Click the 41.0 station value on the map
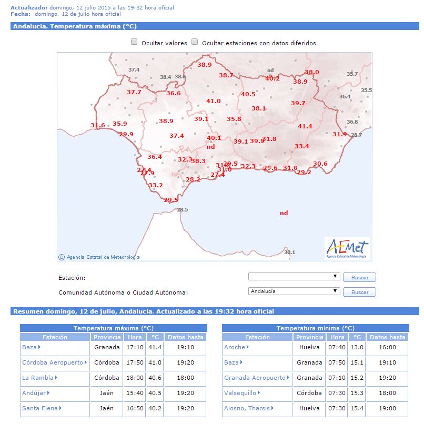The width and height of the screenshot is (424, 424). coord(214,101)
